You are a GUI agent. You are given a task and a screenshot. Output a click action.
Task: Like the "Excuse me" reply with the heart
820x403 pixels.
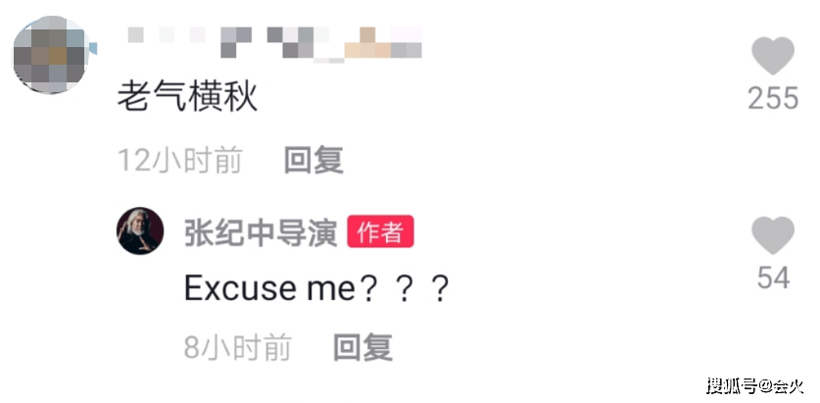tap(773, 235)
